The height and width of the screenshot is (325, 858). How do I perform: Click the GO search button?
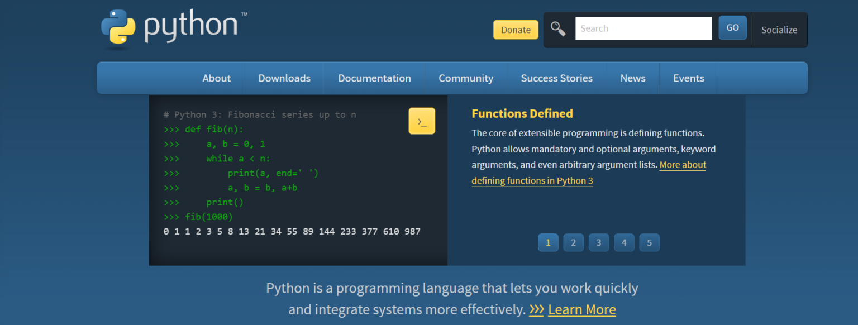coord(732,28)
